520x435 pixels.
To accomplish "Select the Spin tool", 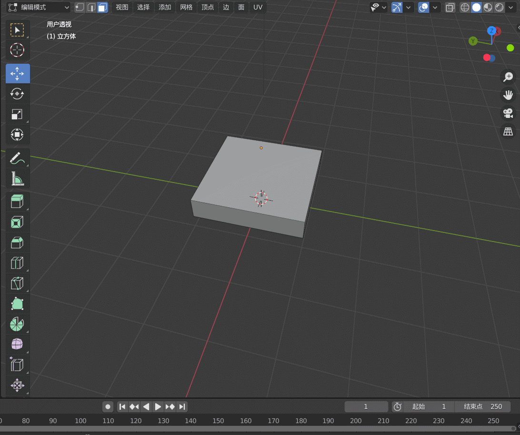I will coord(18,324).
